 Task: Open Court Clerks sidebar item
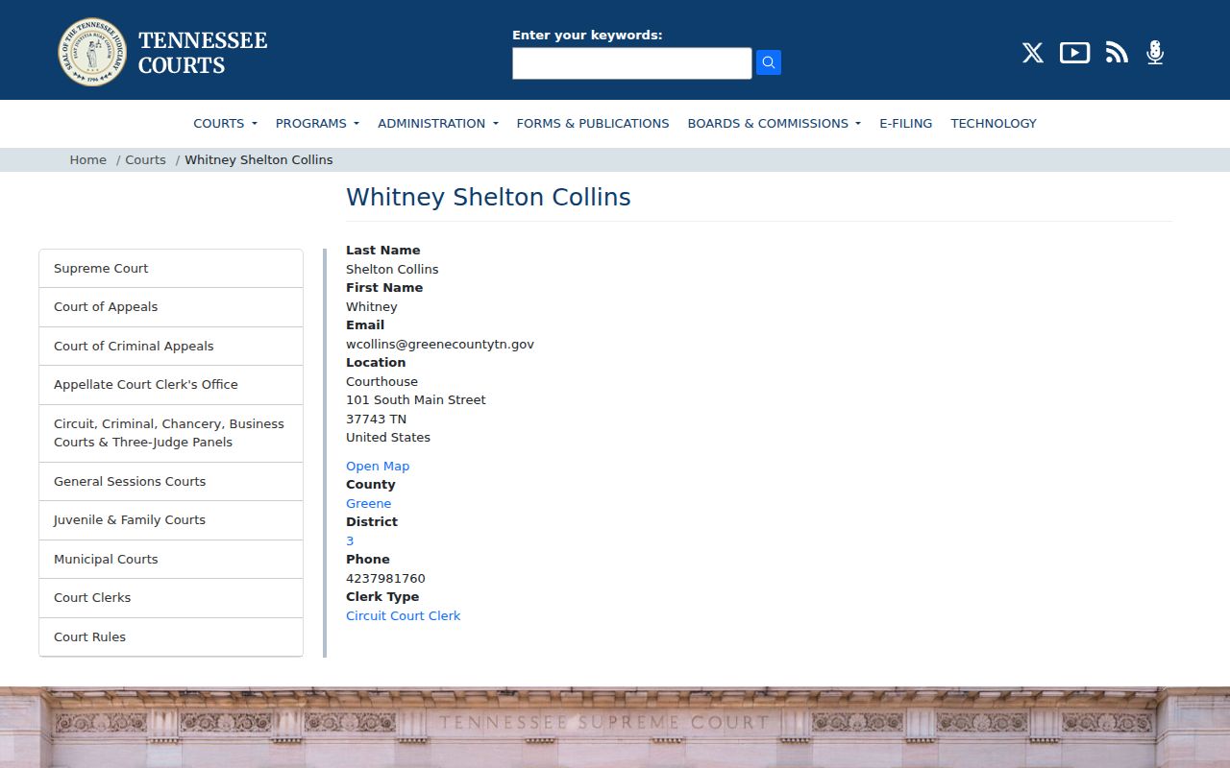click(171, 598)
